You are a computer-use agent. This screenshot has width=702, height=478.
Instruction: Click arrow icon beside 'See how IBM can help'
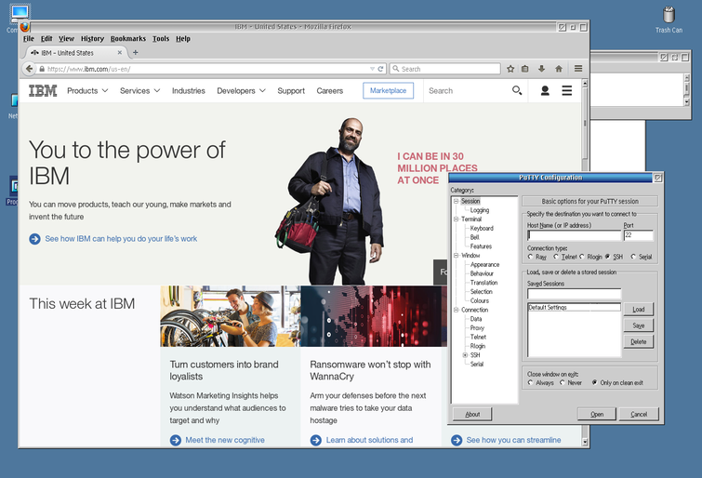pos(35,239)
